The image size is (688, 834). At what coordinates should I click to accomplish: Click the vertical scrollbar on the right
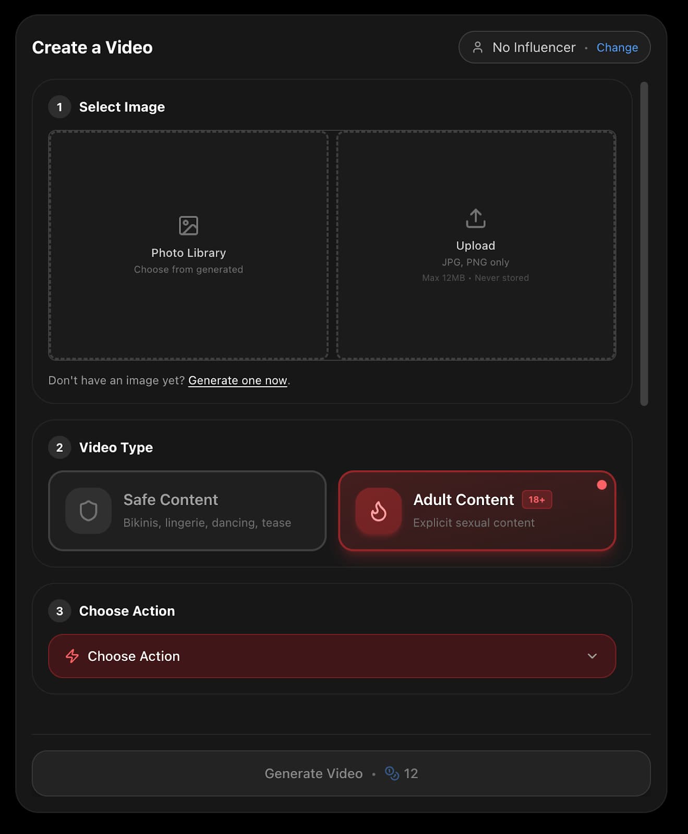[x=644, y=243]
